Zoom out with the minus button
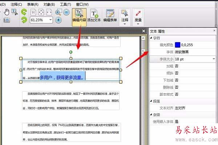The image size is (218, 145). [x=66, y=12]
